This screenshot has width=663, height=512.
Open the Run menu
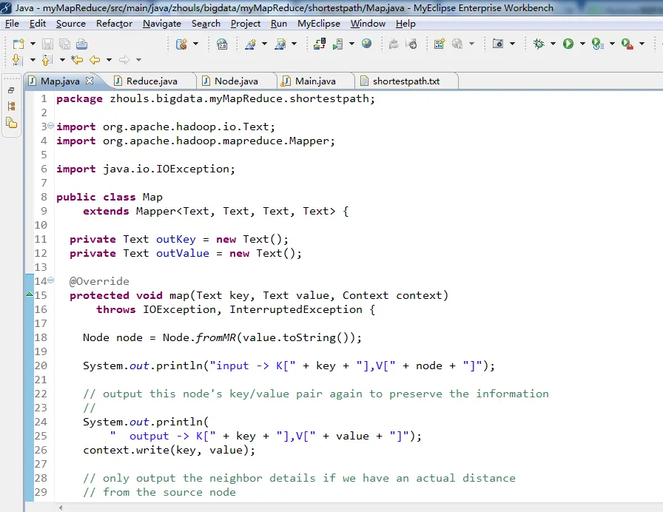tap(279, 24)
